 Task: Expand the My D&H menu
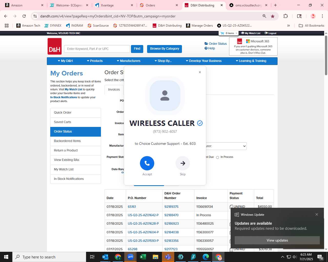pyautogui.click(x=65, y=61)
